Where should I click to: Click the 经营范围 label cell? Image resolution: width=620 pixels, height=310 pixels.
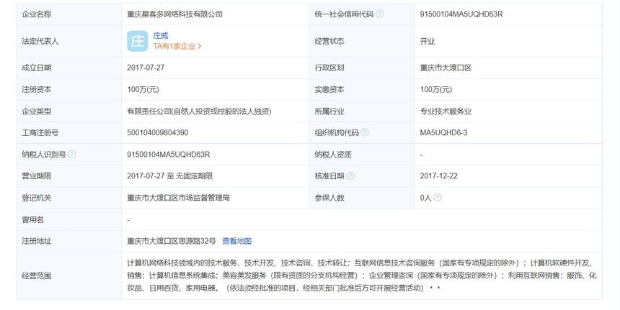[x=69, y=275]
